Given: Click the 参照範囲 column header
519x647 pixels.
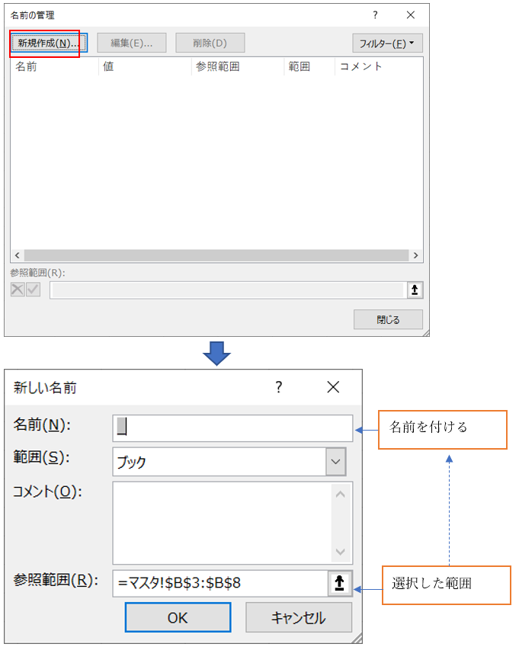Looking at the screenshot, I should (236, 66).
